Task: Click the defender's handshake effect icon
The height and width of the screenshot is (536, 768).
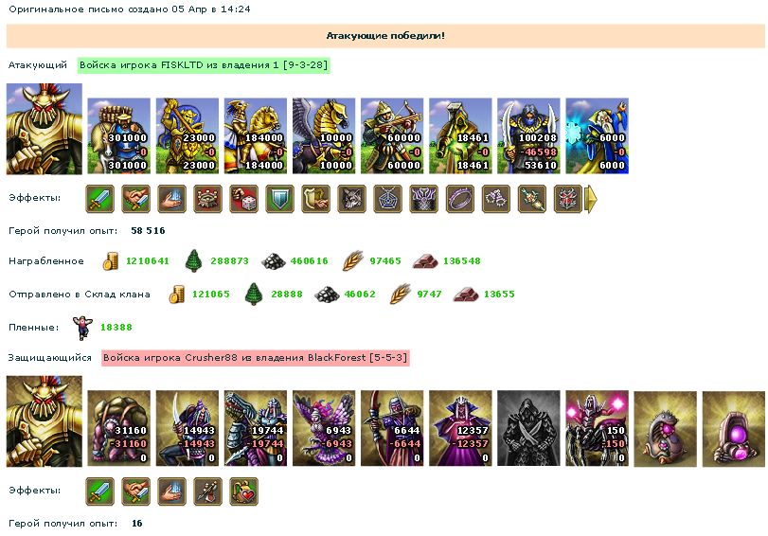Action: coord(135,491)
